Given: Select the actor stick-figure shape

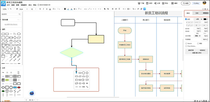Looking at the screenshot, I should pos(15,49).
